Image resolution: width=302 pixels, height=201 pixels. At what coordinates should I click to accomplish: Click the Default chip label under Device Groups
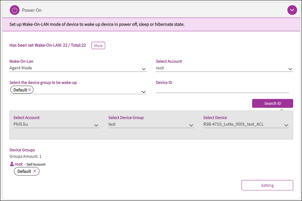point(24,171)
